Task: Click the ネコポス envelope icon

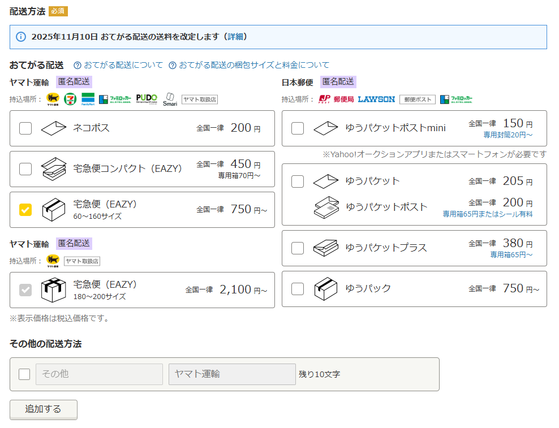Action: coord(54,128)
